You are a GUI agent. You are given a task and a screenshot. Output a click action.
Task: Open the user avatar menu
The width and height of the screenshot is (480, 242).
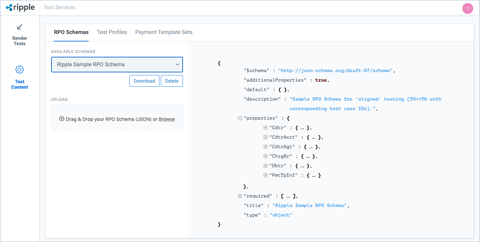point(467,8)
